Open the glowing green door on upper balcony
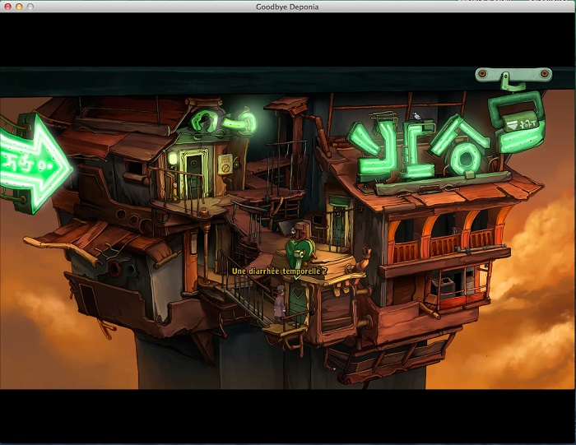This screenshot has width=576, height=445. pyautogui.click(x=194, y=174)
